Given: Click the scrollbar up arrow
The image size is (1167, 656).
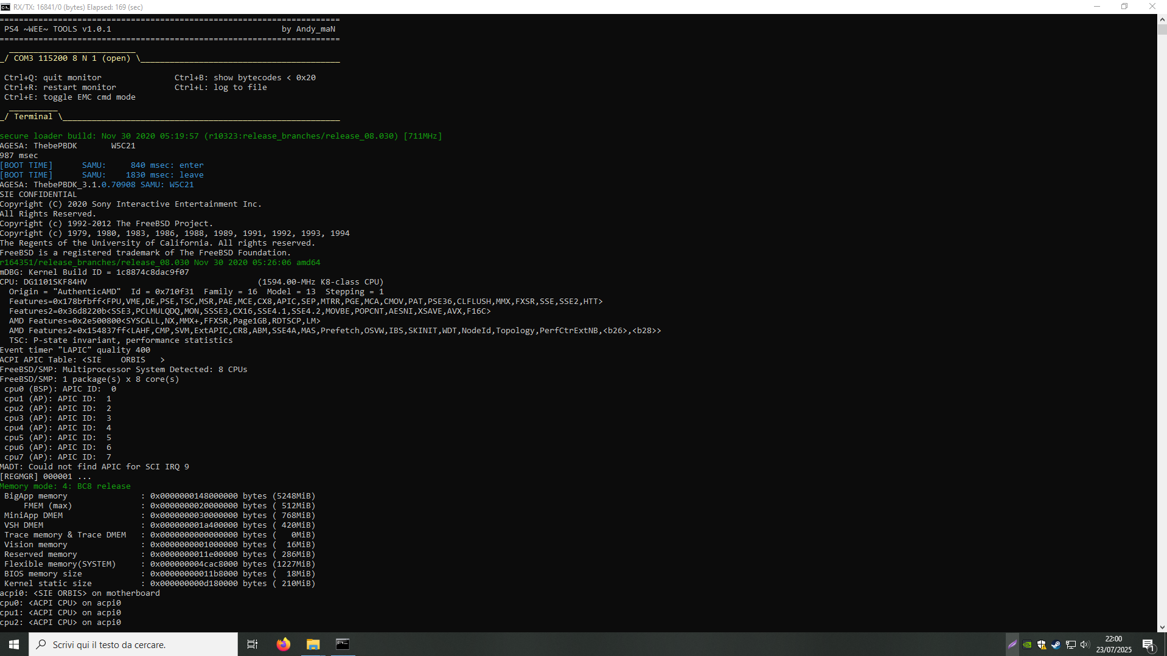Looking at the screenshot, I should 1162,19.
